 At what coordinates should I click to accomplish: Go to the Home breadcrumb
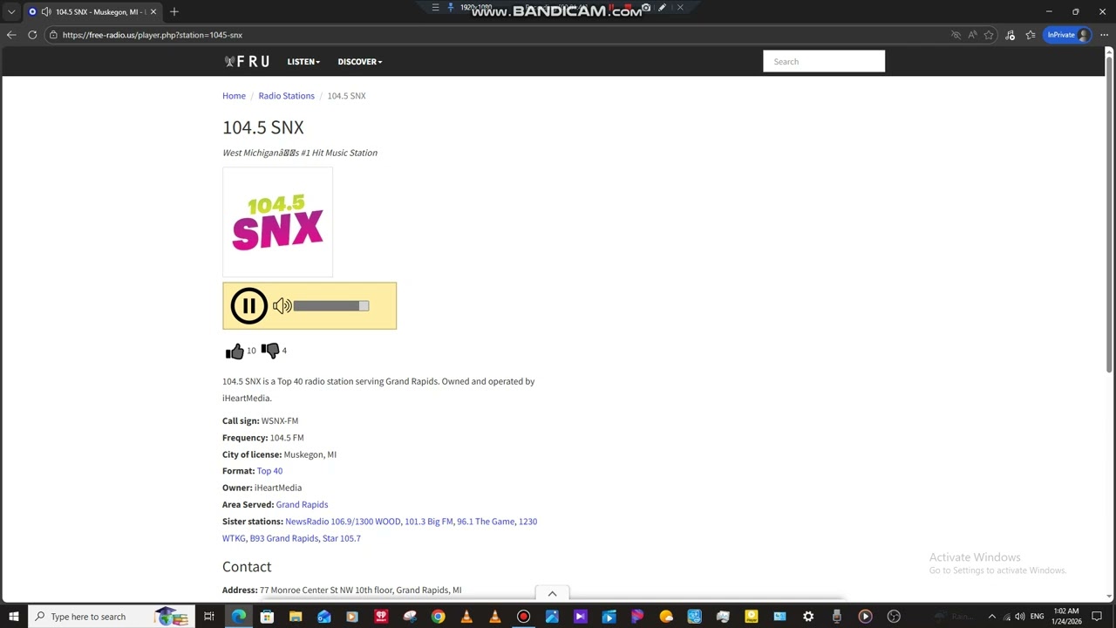tap(234, 96)
